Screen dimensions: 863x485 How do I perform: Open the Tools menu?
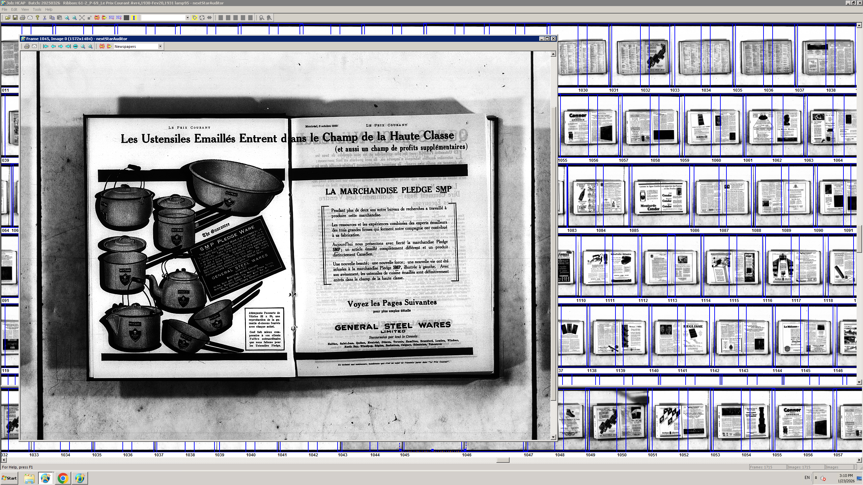click(37, 9)
